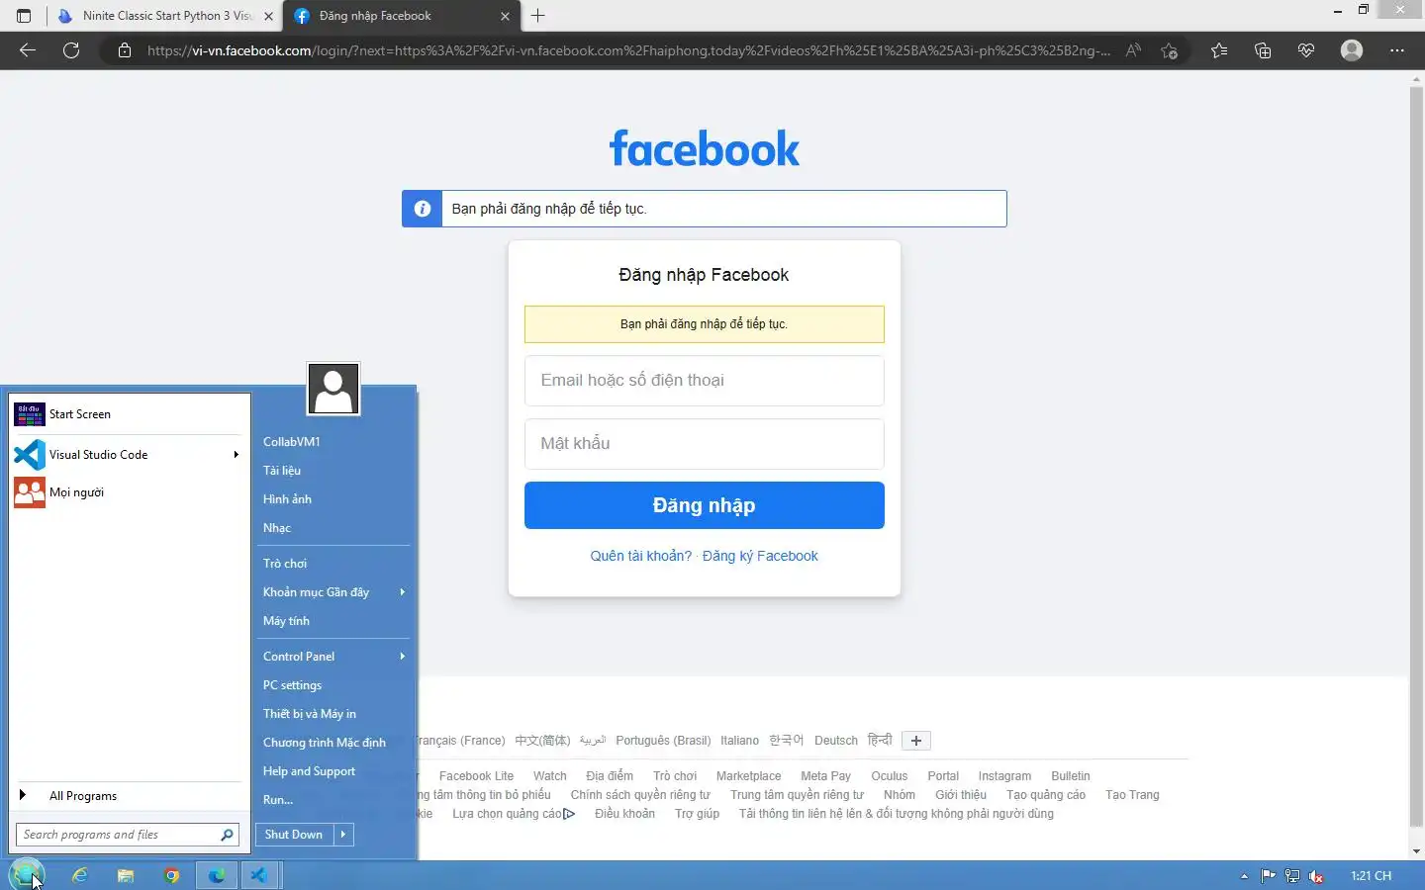Close the Đăng nhập Facebook tab
Viewport: 1425px width, 890px height.
click(x=505, y=16)
